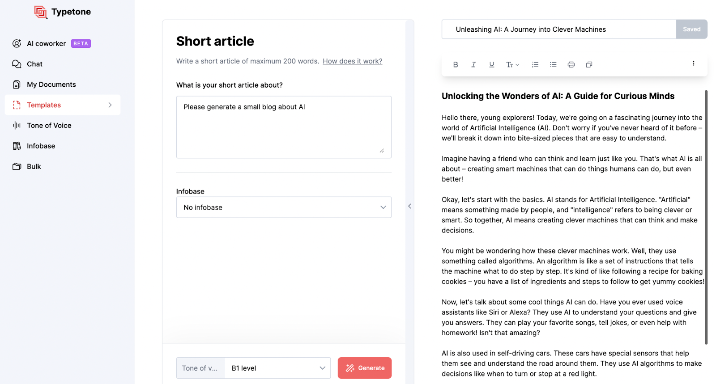This screenshot has height=384, width=716.
Task: Insert a bullet list
Action: [553, 64]
